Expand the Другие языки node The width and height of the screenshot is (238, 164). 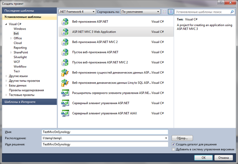click(6, 76)
